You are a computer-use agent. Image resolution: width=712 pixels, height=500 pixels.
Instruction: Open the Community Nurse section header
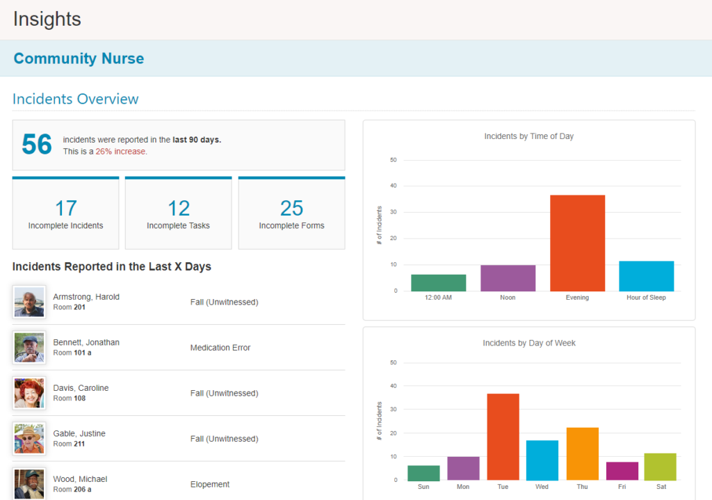click(79, 58)
